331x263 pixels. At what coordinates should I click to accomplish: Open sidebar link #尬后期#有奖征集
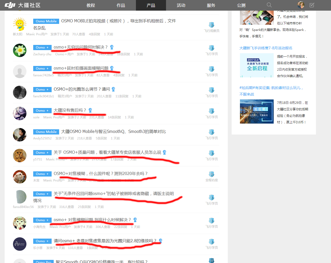(271, 91)
